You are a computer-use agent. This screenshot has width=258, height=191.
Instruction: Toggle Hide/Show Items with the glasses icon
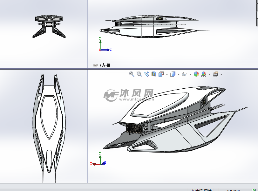(184, 74)
